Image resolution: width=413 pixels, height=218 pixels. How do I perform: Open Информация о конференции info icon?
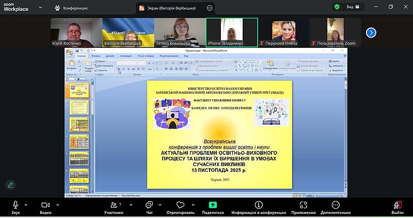coord(259,205)
